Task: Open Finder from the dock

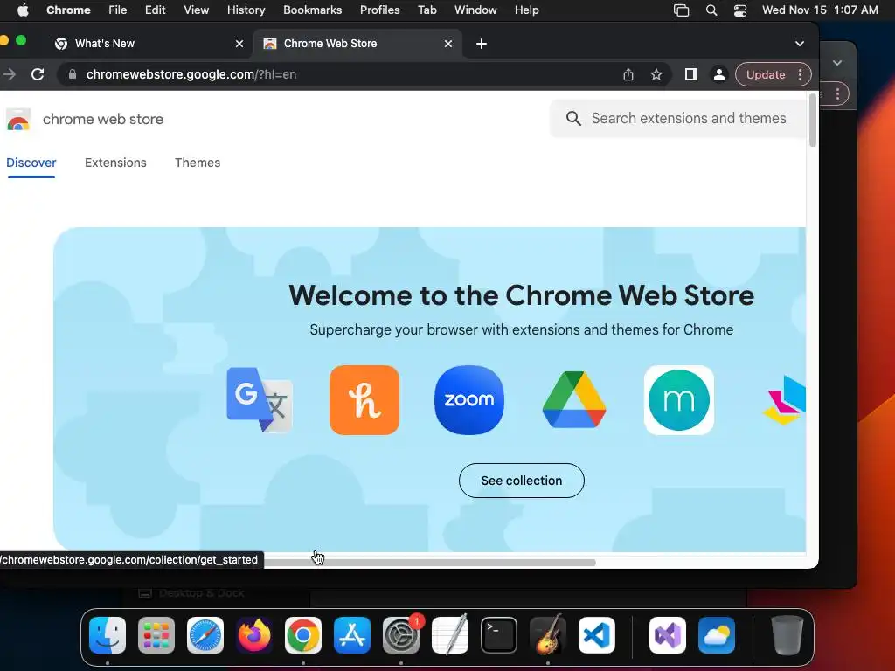Action: pyautogui.click(x=108, y=635)
